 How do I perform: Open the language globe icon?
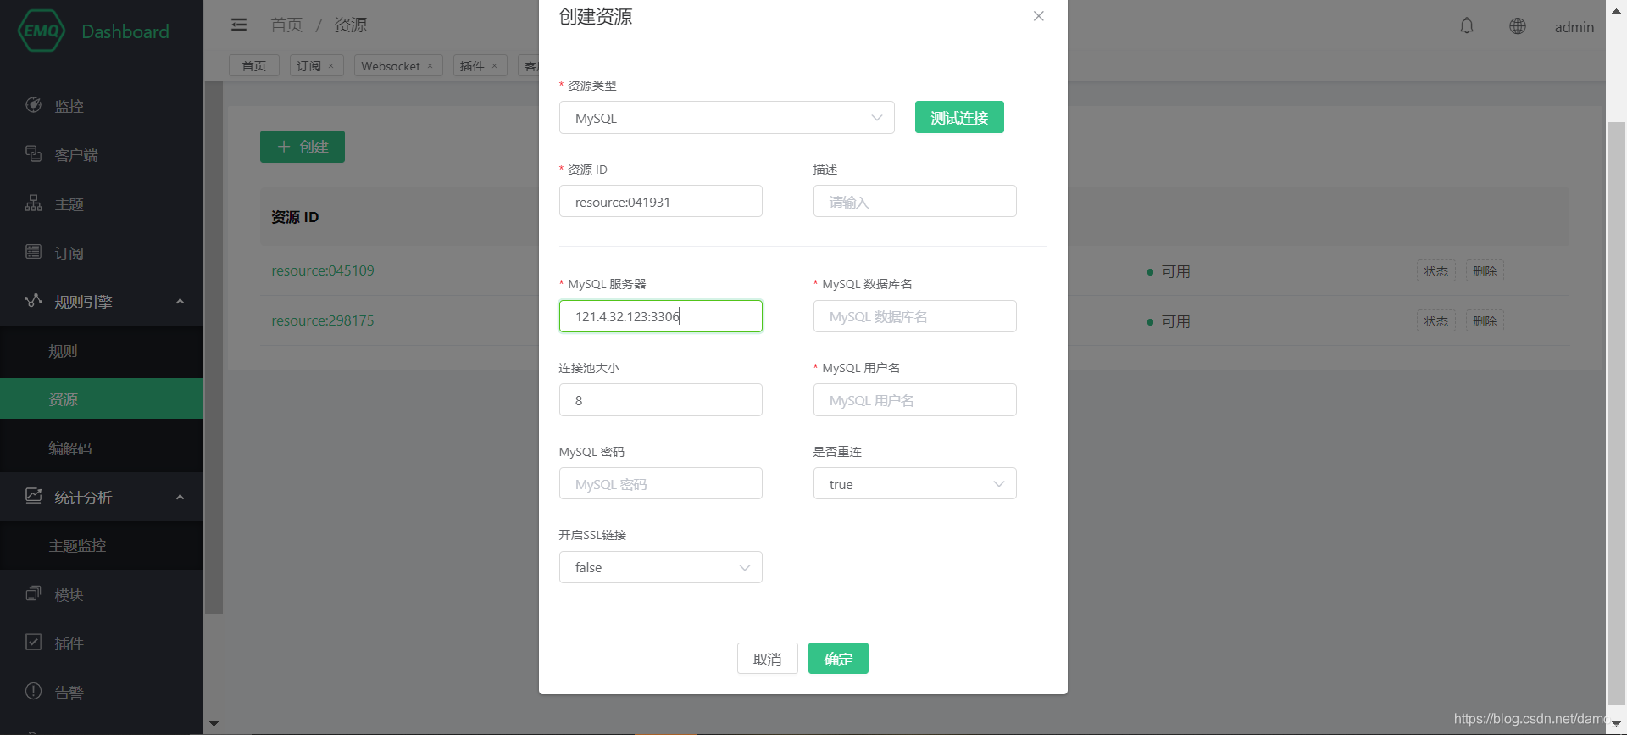pyautogui.click(x=1518, y=26)
